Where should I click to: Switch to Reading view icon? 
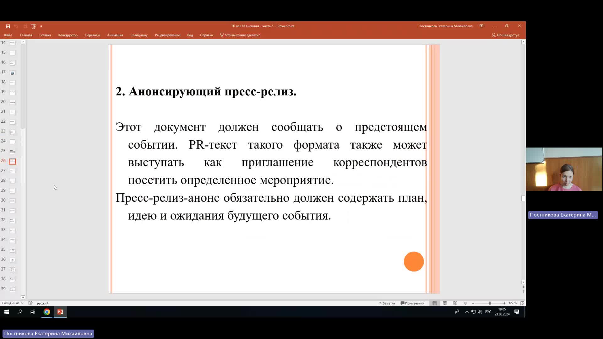(x=455, y=303)
